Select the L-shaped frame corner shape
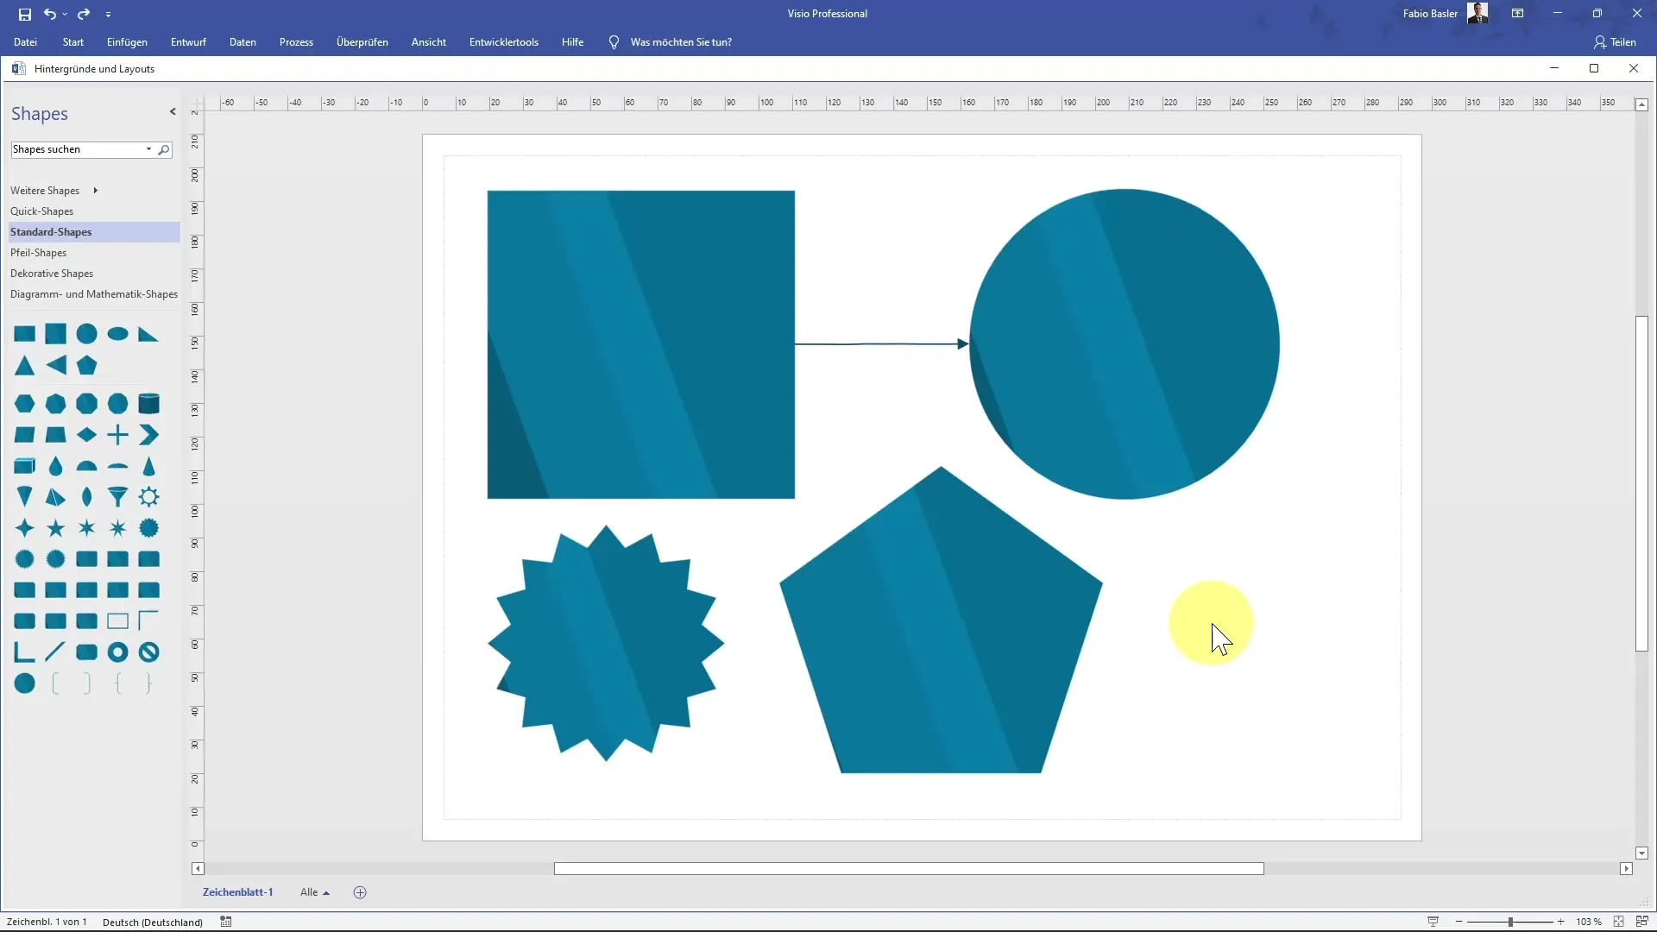This screenshot has width=1657, height=932. point(24,652)
